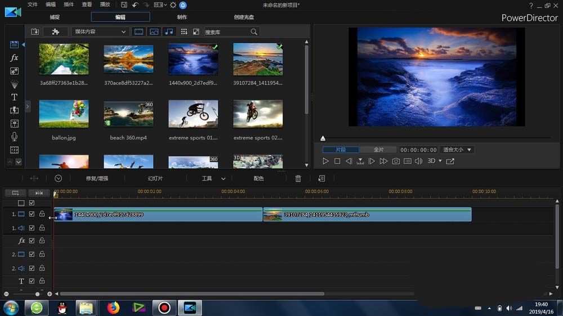This screenshot has width=563, height=316.
Task: Take a snapshot with the camera icon
Action: click(x=396, y=161)
